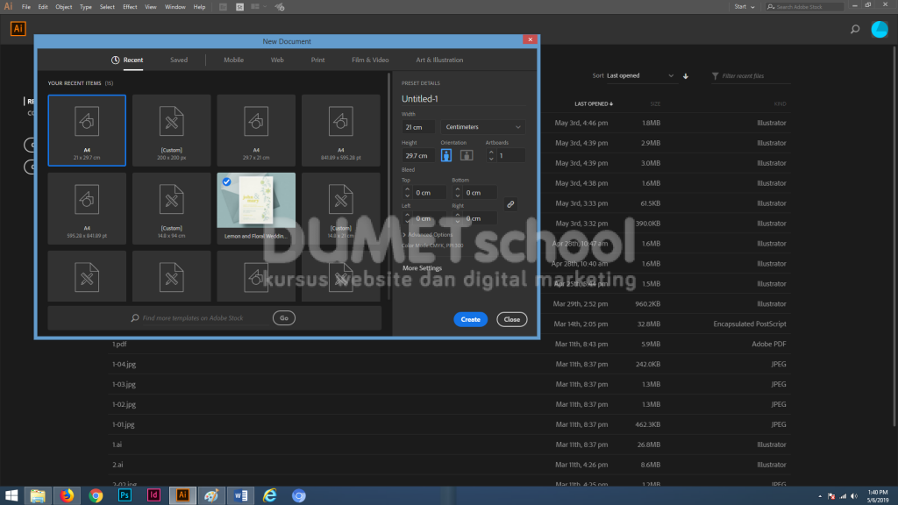Select the A4 595.28 x 841.89 pt preset
This screenshot has height=505, width=898.
pyautogui.click(x=87, y=209)
